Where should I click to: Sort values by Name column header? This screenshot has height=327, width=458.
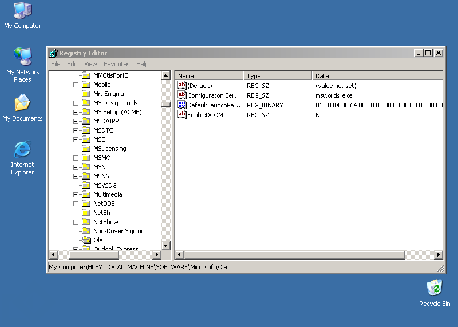209,76
